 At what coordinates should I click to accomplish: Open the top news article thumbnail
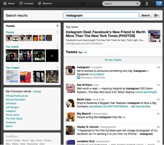(154, 36)
